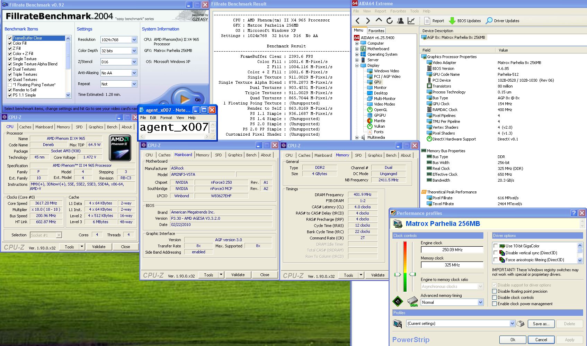Switch to the AIDA64 Favorites panel tab
The width and height of the screenshot is (587, 346).
pyautogui.click(x=376, y=31)
